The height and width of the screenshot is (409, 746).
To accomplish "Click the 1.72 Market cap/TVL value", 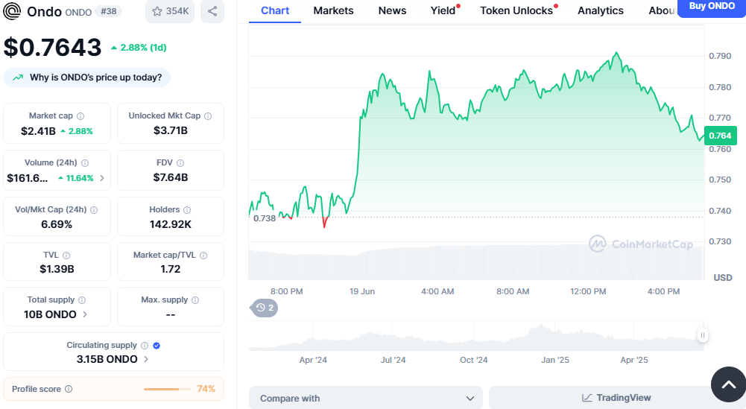I will pyautogui.click(x=171, y=269).
